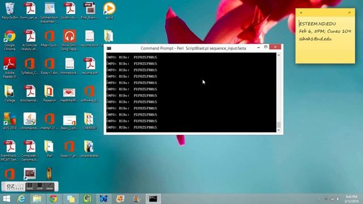This screenshot has width=363, height=204.
Task: Open Command Prompt window system menu icon
Action: tap(109, 48)
